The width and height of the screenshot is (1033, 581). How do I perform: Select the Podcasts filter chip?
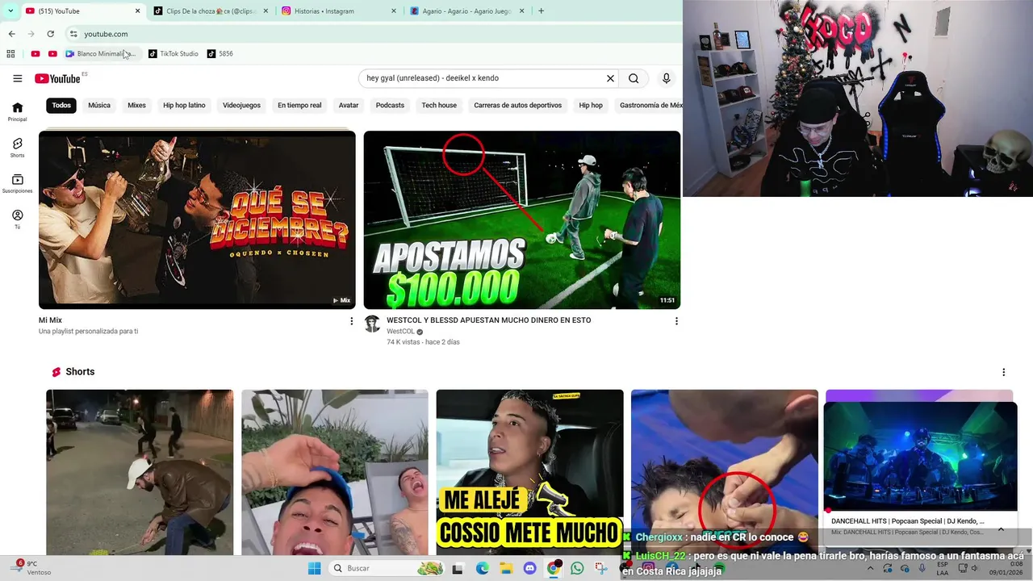(390, 105)
